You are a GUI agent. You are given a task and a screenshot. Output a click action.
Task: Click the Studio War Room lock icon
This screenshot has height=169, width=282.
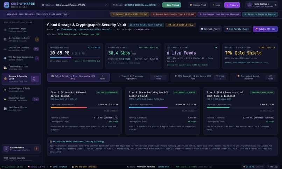5,99
